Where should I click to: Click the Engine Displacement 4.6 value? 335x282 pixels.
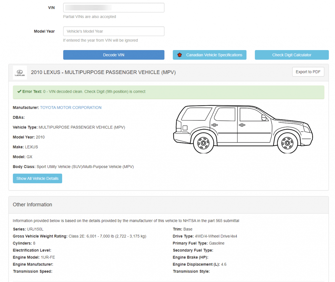coord(224,264)
